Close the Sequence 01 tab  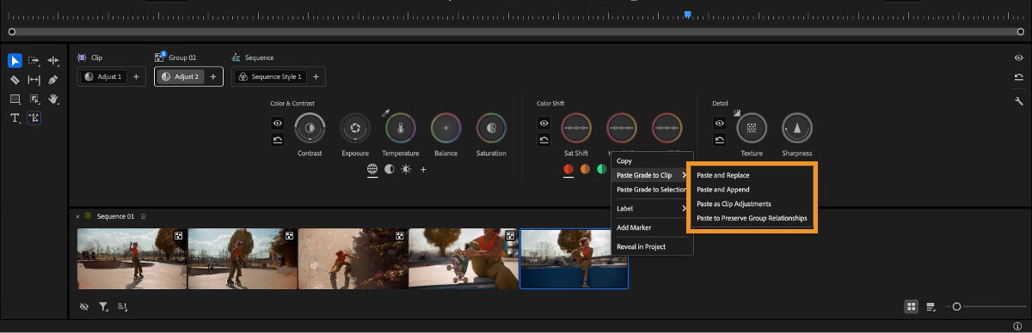click(x=77, y=216)
